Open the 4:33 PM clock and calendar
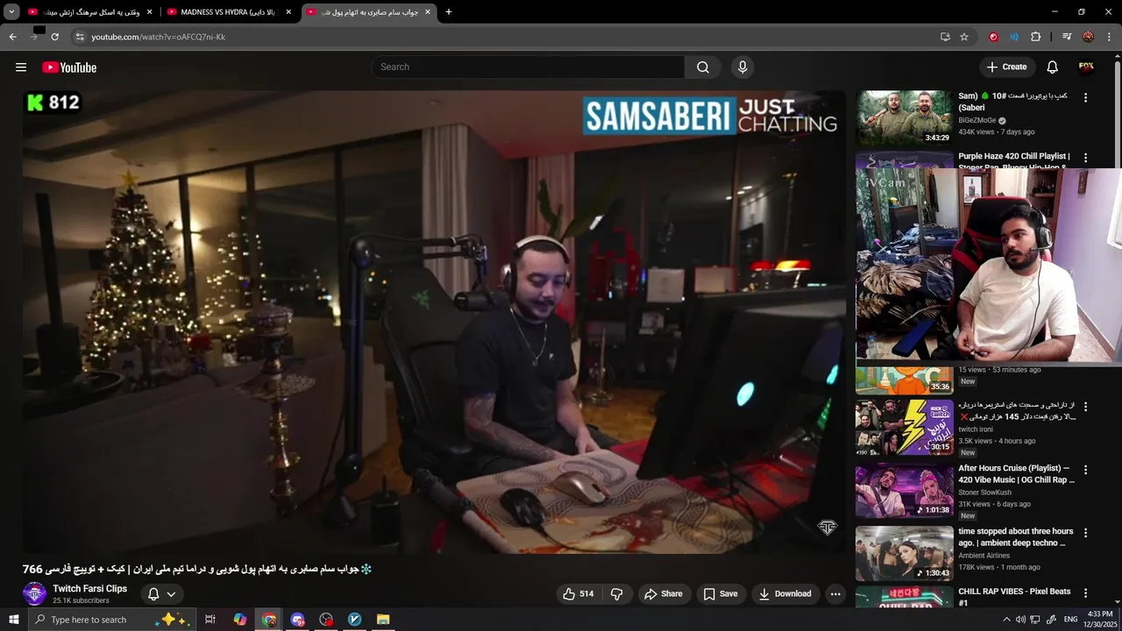The width and height of the screenshot is (1122, 631). (x=1099, y=620)
